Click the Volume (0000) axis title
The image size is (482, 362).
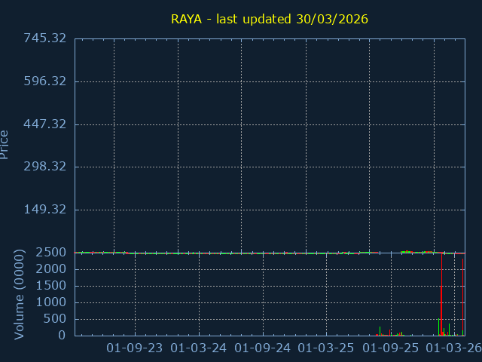20,294
